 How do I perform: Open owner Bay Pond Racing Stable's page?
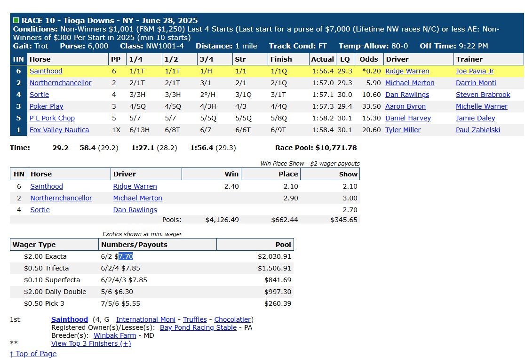[198, 327]
